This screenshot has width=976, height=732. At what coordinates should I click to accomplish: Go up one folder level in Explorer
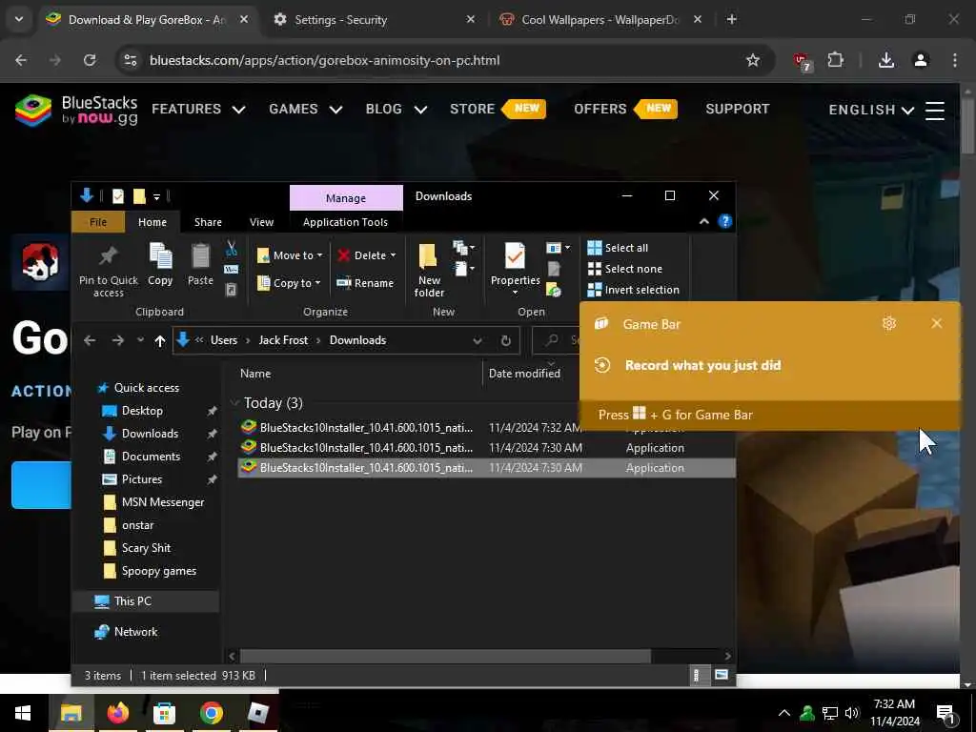160,340
